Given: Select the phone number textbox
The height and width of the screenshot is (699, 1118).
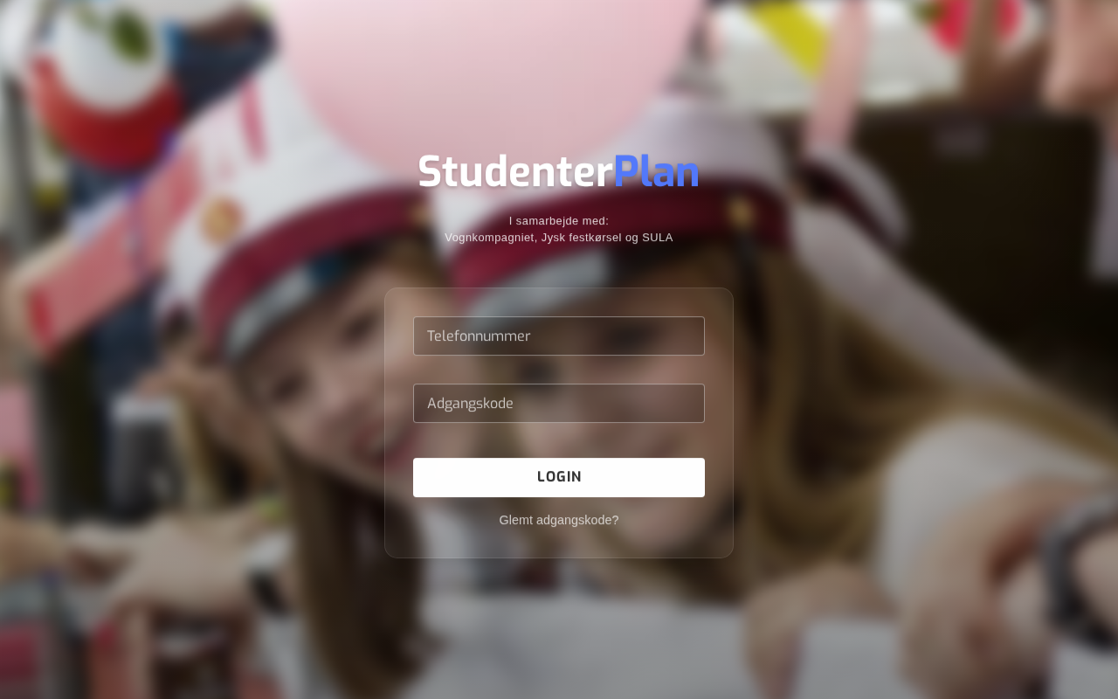Looking at the screenshot, I should point(559,336).
